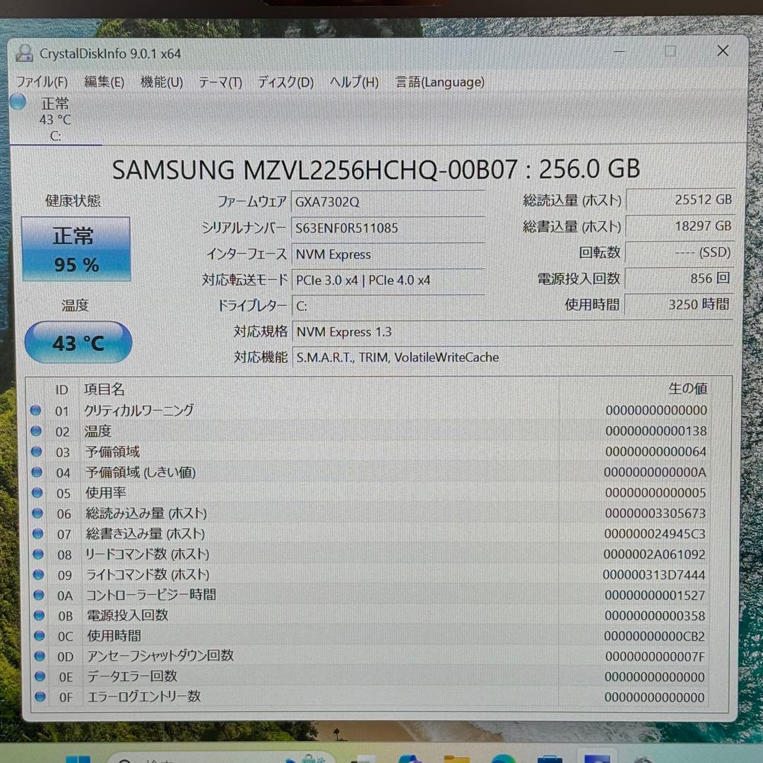Open the ファイル(F) menu
The image size is (763, 763).
coord(42,82)
